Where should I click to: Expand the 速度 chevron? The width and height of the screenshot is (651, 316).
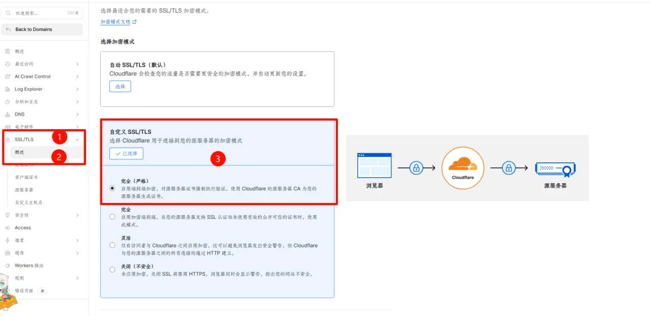click(77, 240)
